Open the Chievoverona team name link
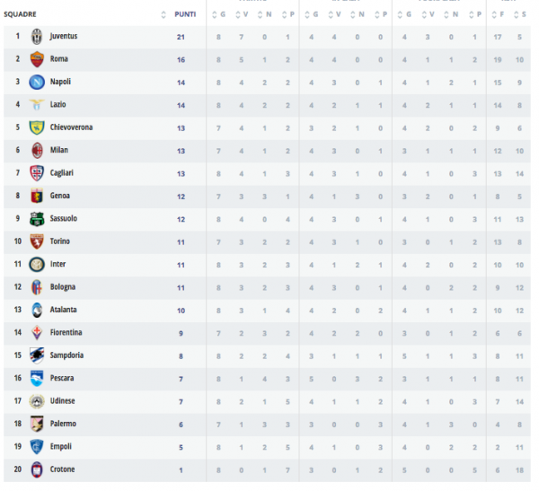 click(x=71, y=127)
